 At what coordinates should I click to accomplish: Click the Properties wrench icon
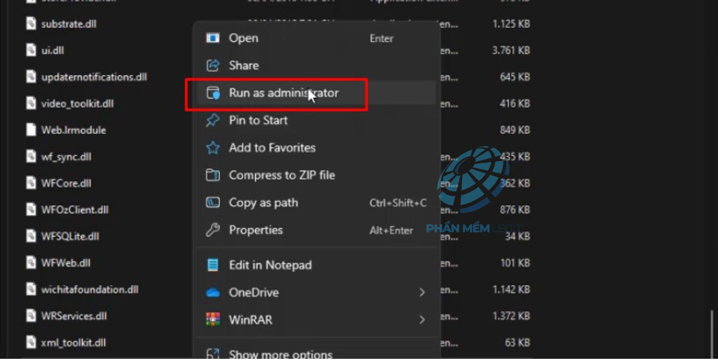pyautogui.click(x=213, y=230)
